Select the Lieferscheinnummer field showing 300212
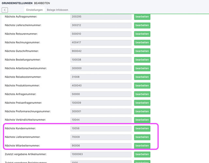209x163 pixels. click(x=101, y=25)
